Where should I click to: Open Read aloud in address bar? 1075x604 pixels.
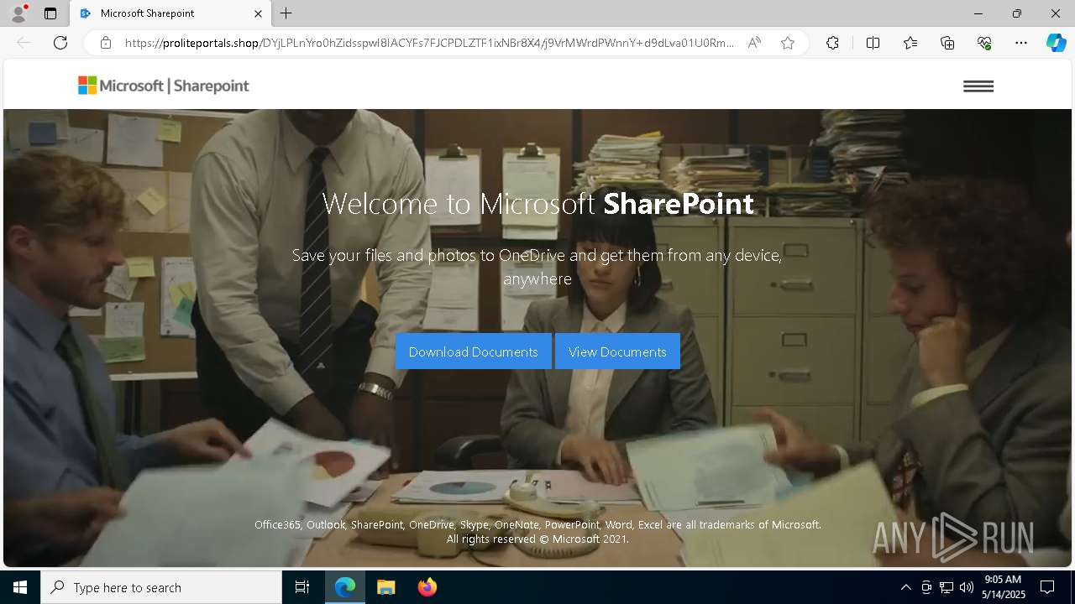pos(754,43)
